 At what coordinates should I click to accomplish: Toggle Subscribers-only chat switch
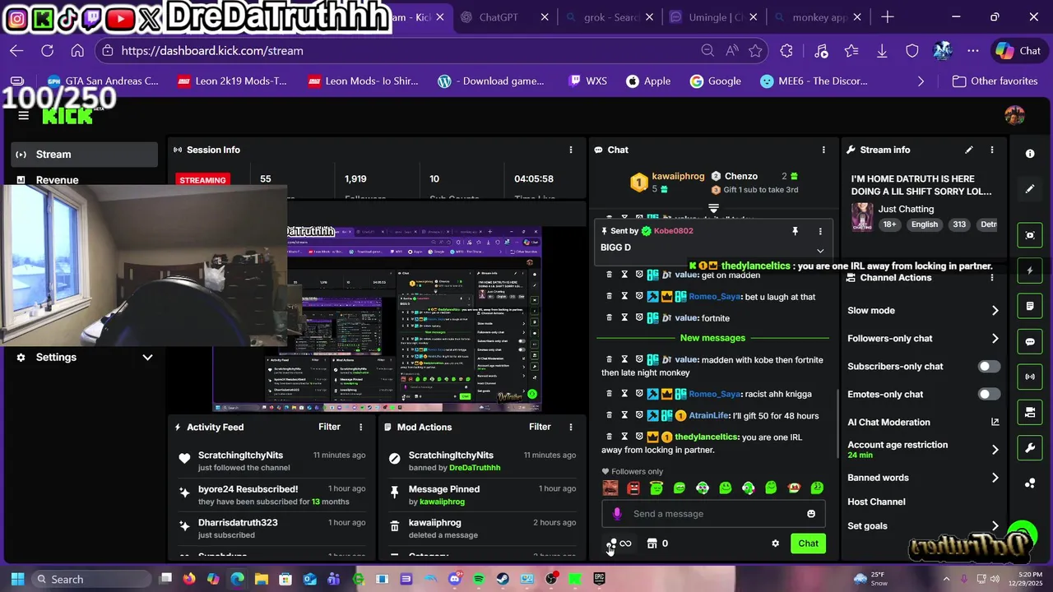989,367
